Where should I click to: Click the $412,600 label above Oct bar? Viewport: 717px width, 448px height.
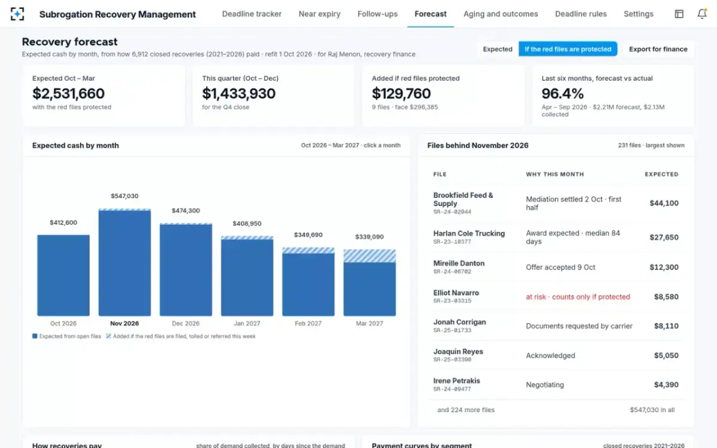[63, 223]
